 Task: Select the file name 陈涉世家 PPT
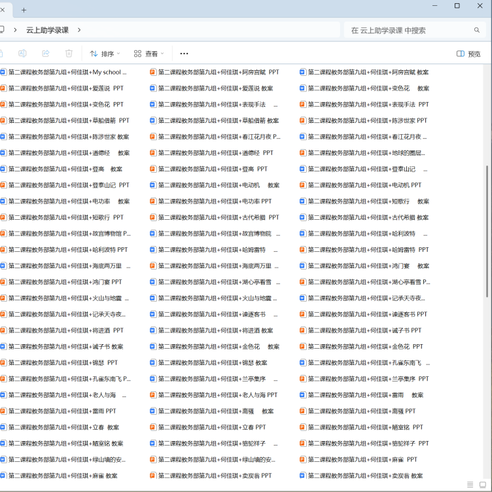[x=368, y=120]
